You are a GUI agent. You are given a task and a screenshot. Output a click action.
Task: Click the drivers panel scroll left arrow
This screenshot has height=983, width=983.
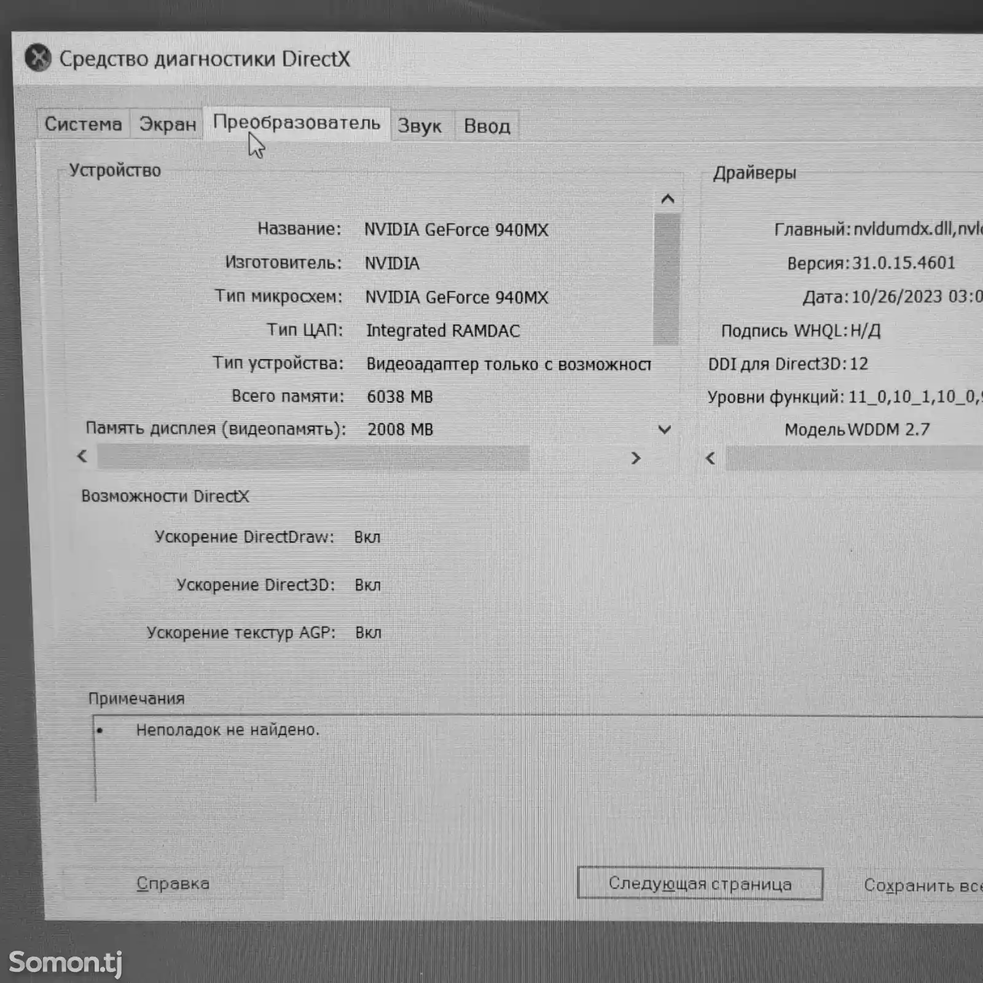point(711,458)
